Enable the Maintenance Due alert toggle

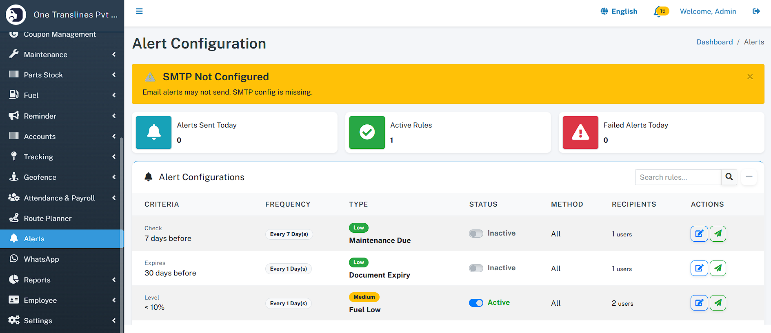pyautogui.click(x=476, y=234)
